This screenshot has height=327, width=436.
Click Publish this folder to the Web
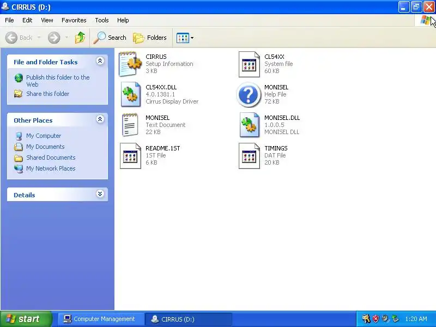(58, 81)
